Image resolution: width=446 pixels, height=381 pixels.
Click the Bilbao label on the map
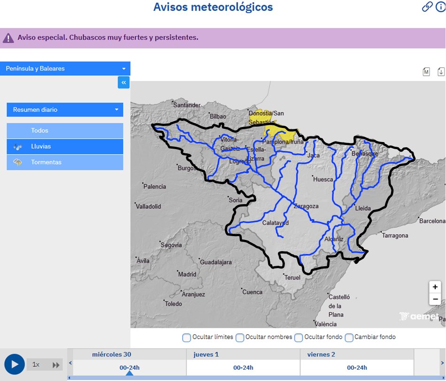coord(218,117)
